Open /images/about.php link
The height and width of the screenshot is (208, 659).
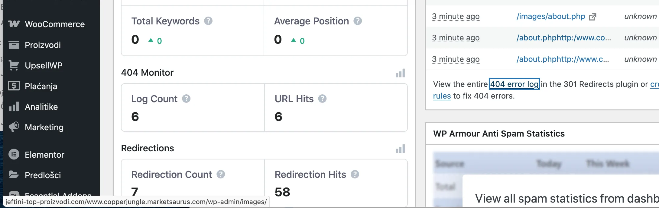click(x=551, y=16)
